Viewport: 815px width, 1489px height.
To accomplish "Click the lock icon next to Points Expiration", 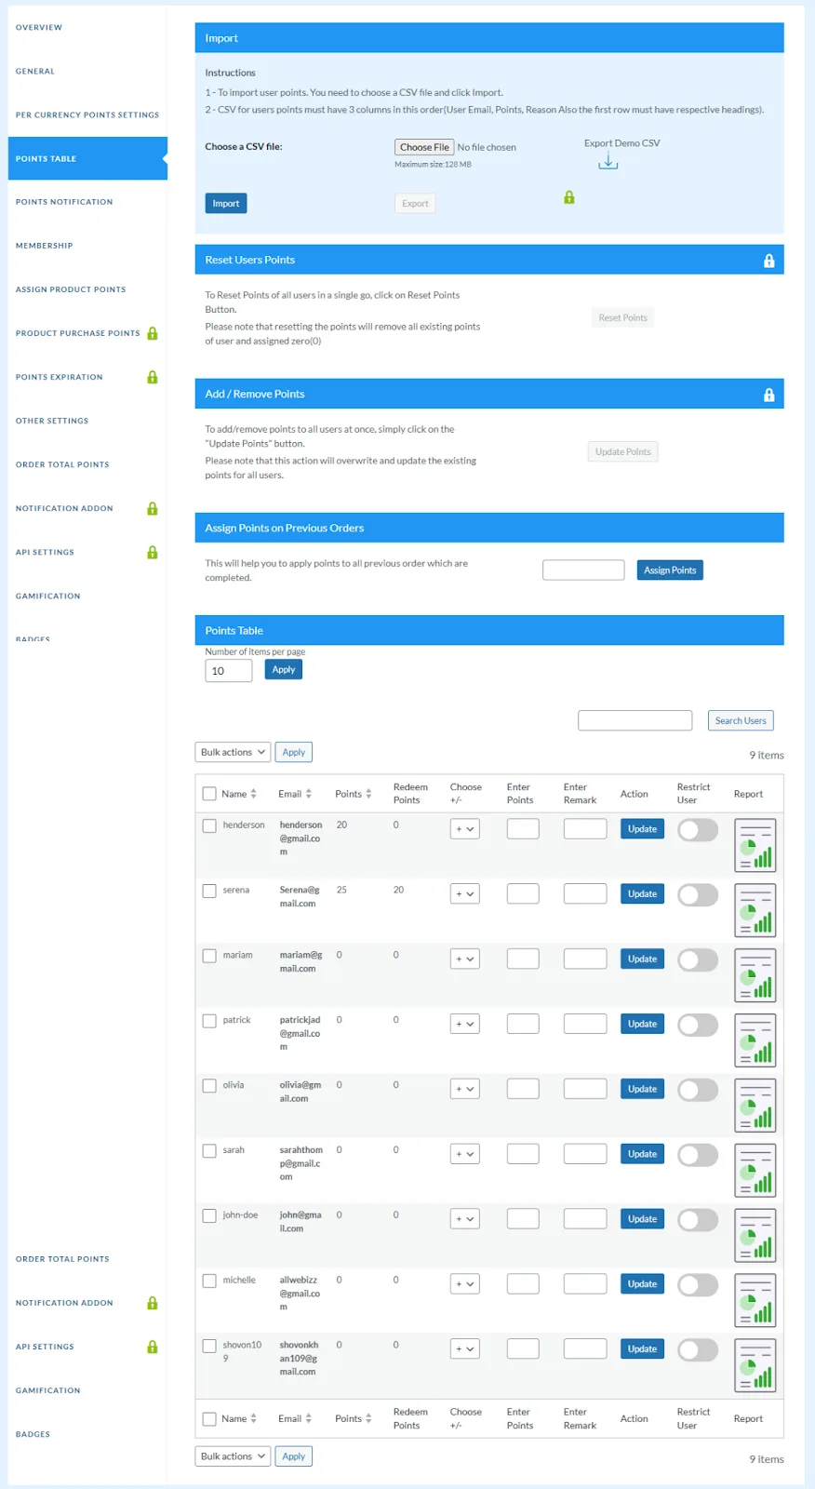I will point(153,377).
